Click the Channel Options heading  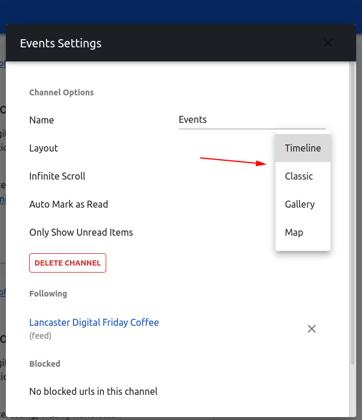tap(61, 92)
